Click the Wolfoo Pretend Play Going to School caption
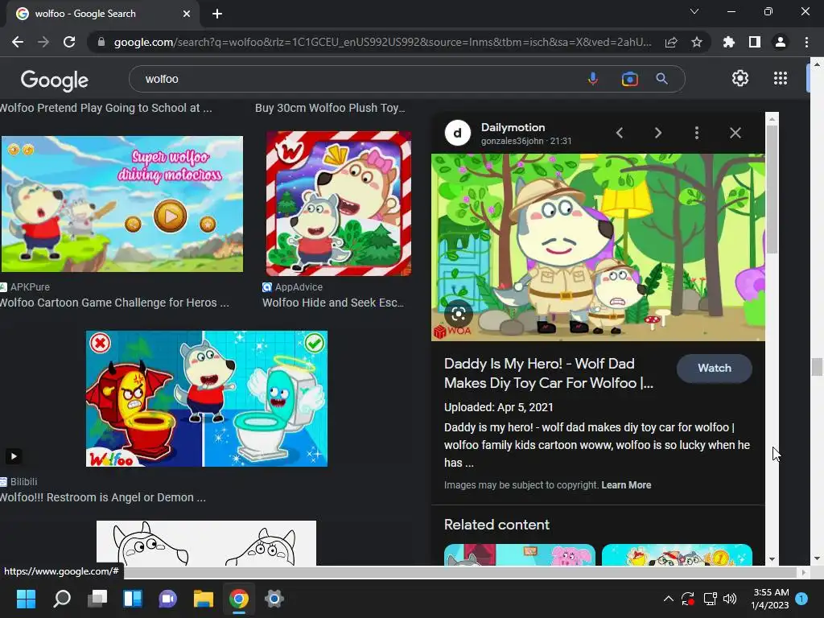The height and width of the screenshot is (618, 824). coord(106,108)
